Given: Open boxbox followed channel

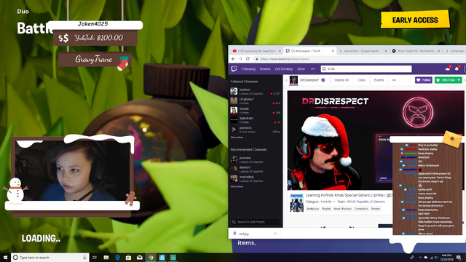Looking at the screenshot, I should [x=256, y=91].
